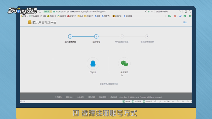212x119 pixels.
Task: Open the 谷歌 bookmark
Action: 43,16
